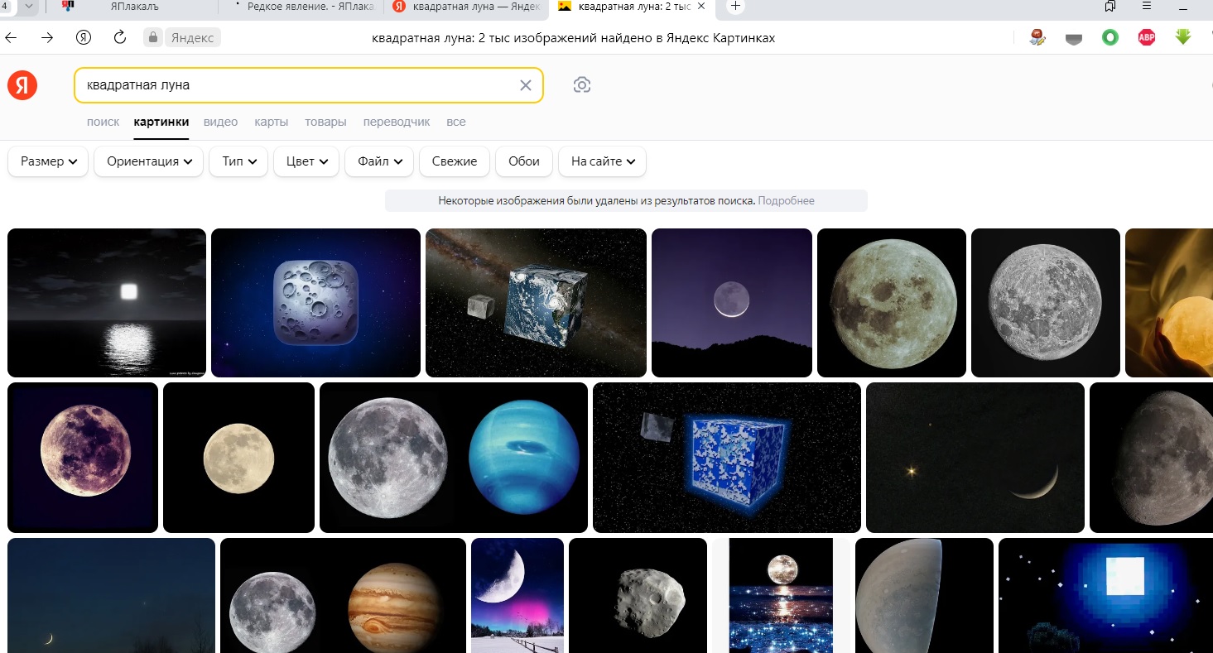Select the картинки category
Viewport: 1213px width, 653px height.
pyautogui.click(x=161, y=122)
